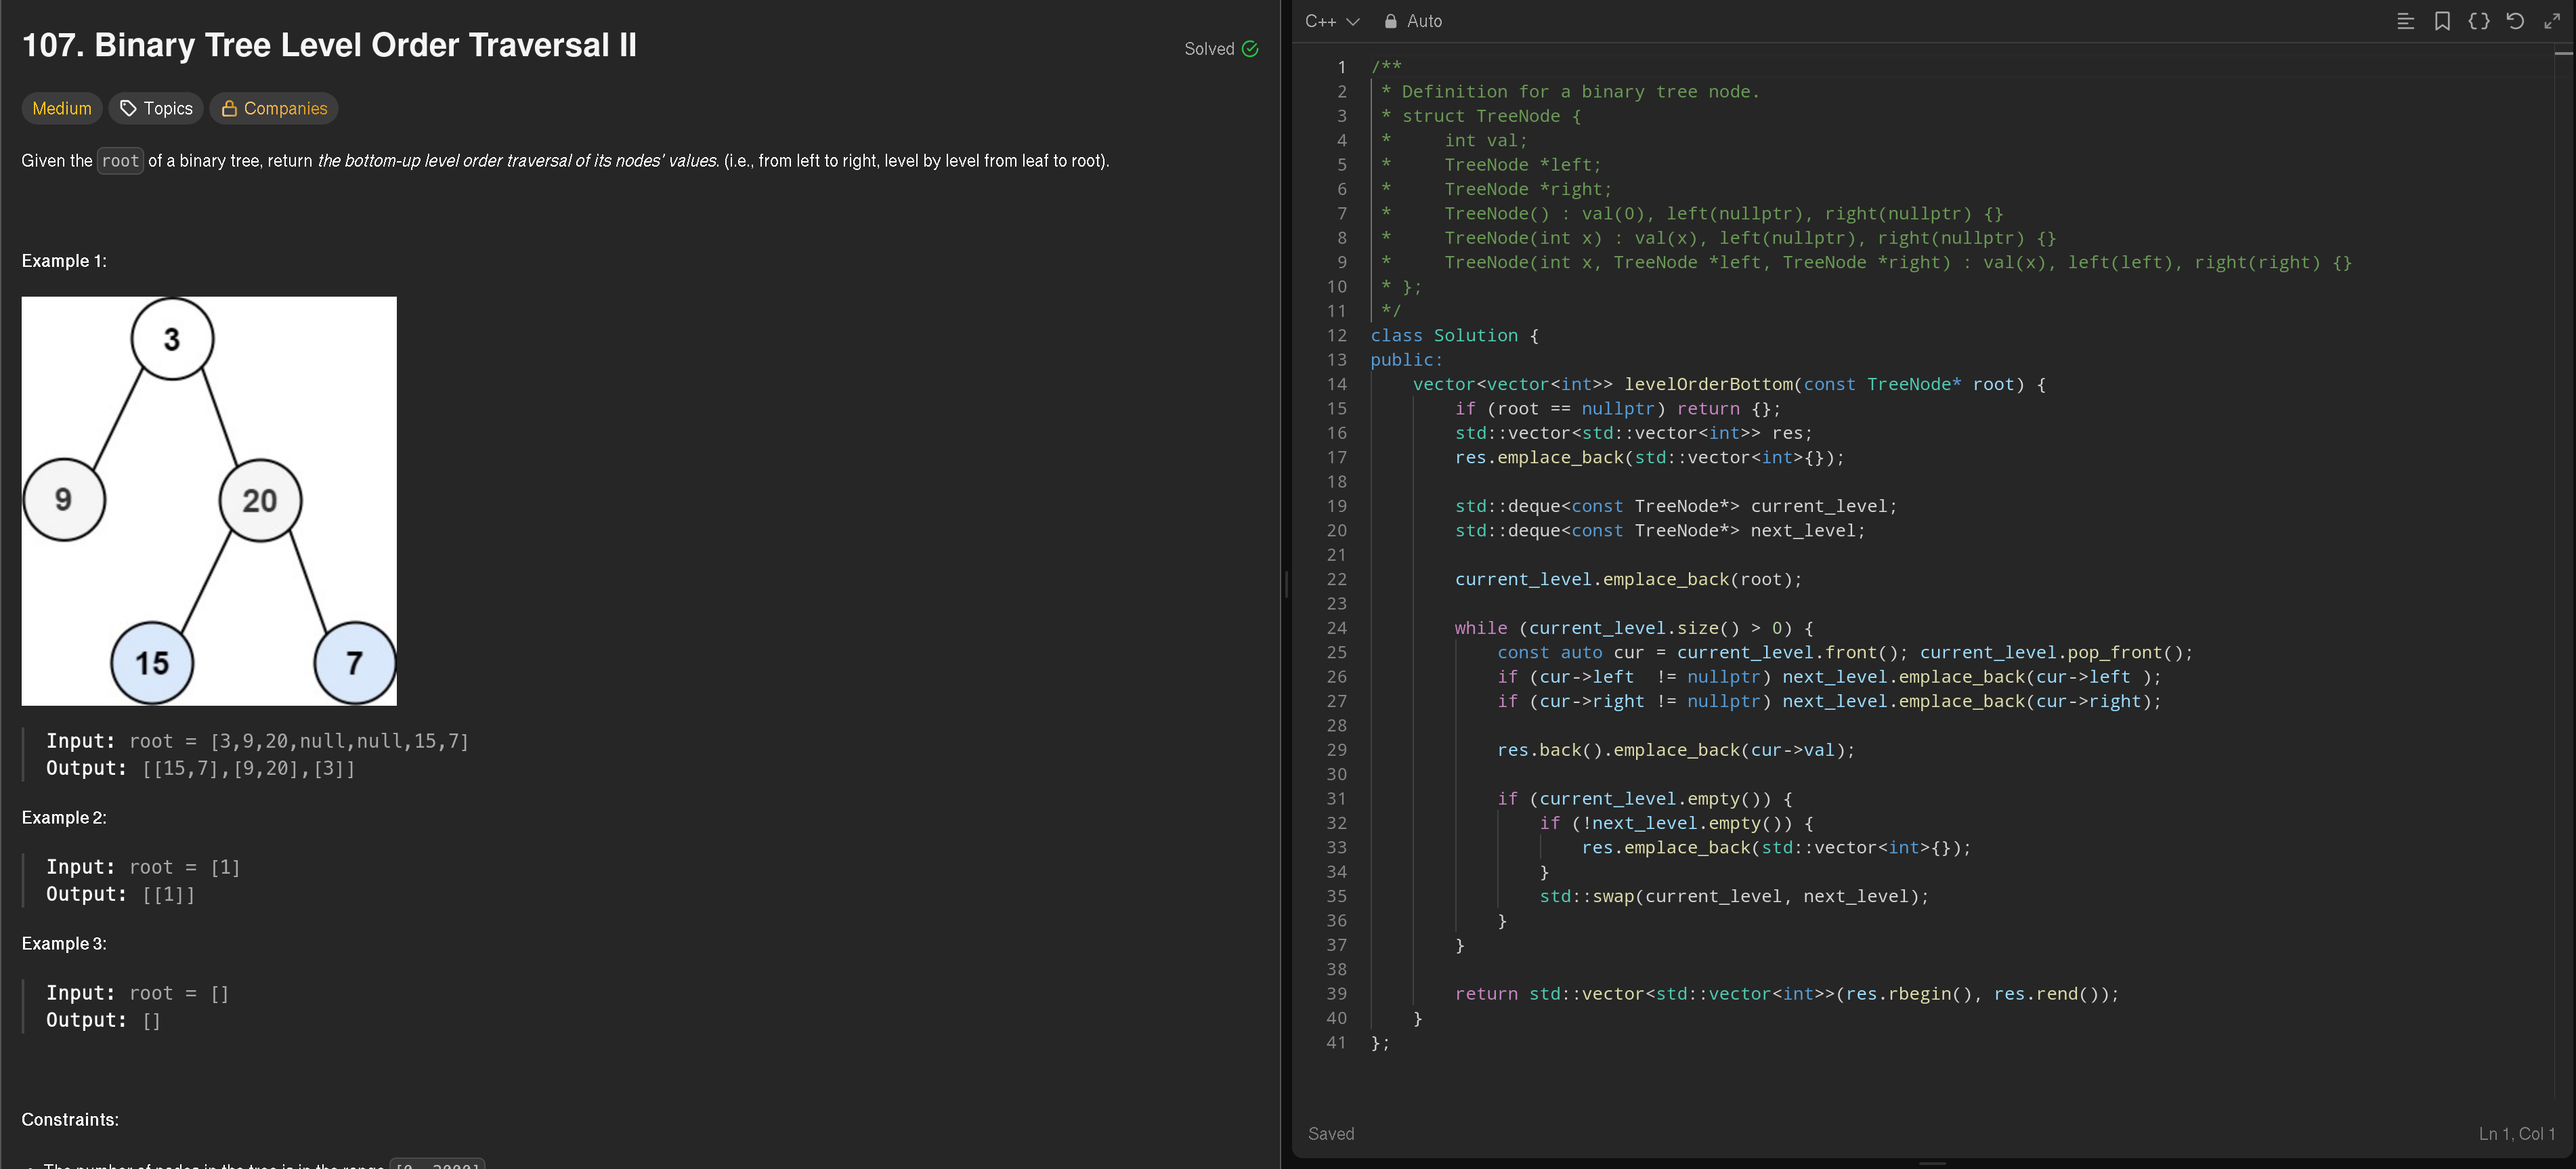This screenshot has width=2576, height=1169.
Task: Click the Medium difficulty badge
Action: [61, 108]
